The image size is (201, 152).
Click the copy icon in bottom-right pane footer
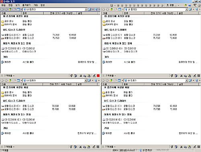[x=185, y=147]
